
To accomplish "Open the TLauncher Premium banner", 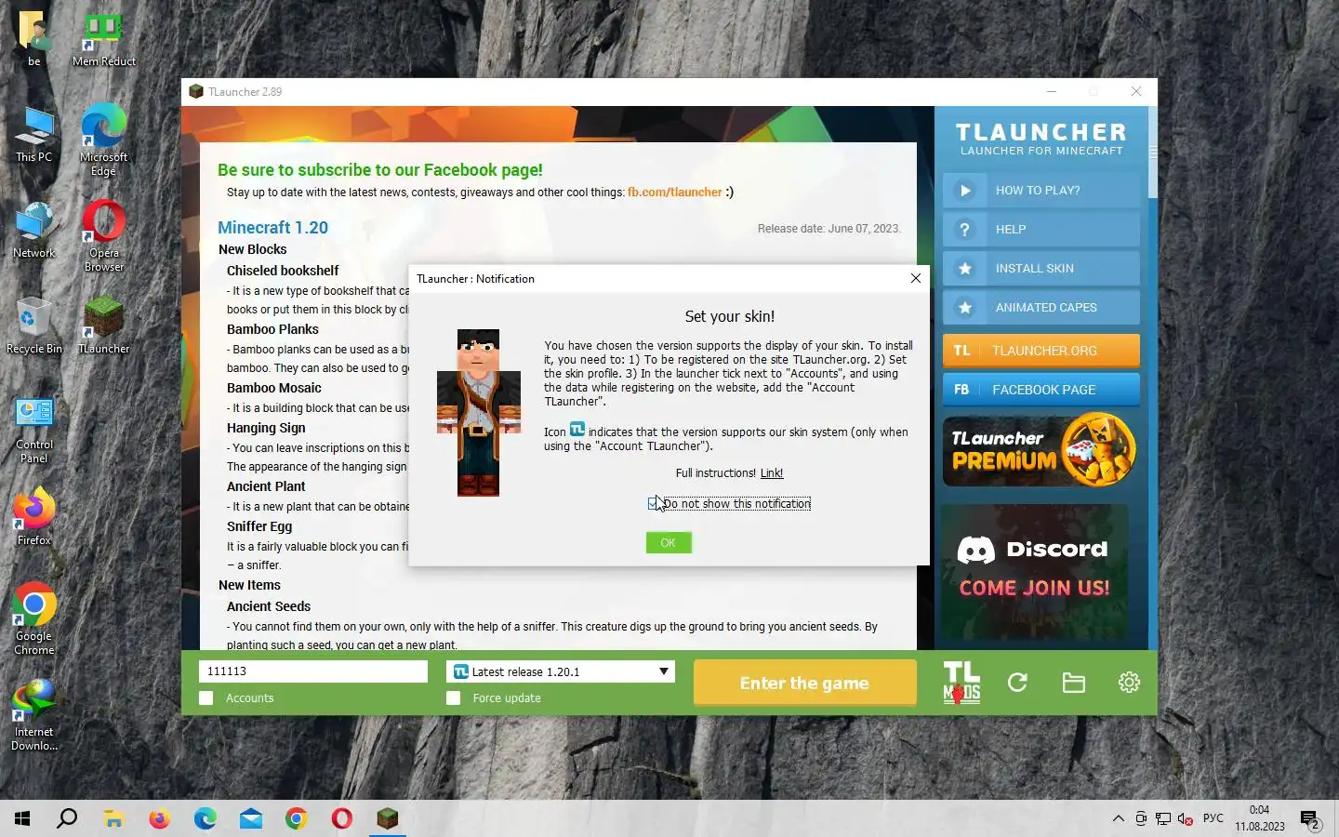I will [1041, 450].
